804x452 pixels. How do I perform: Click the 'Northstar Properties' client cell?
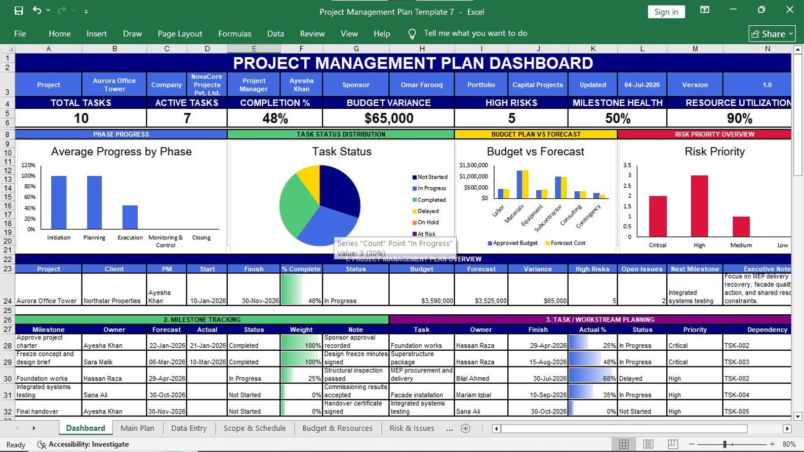click(114, 290)
